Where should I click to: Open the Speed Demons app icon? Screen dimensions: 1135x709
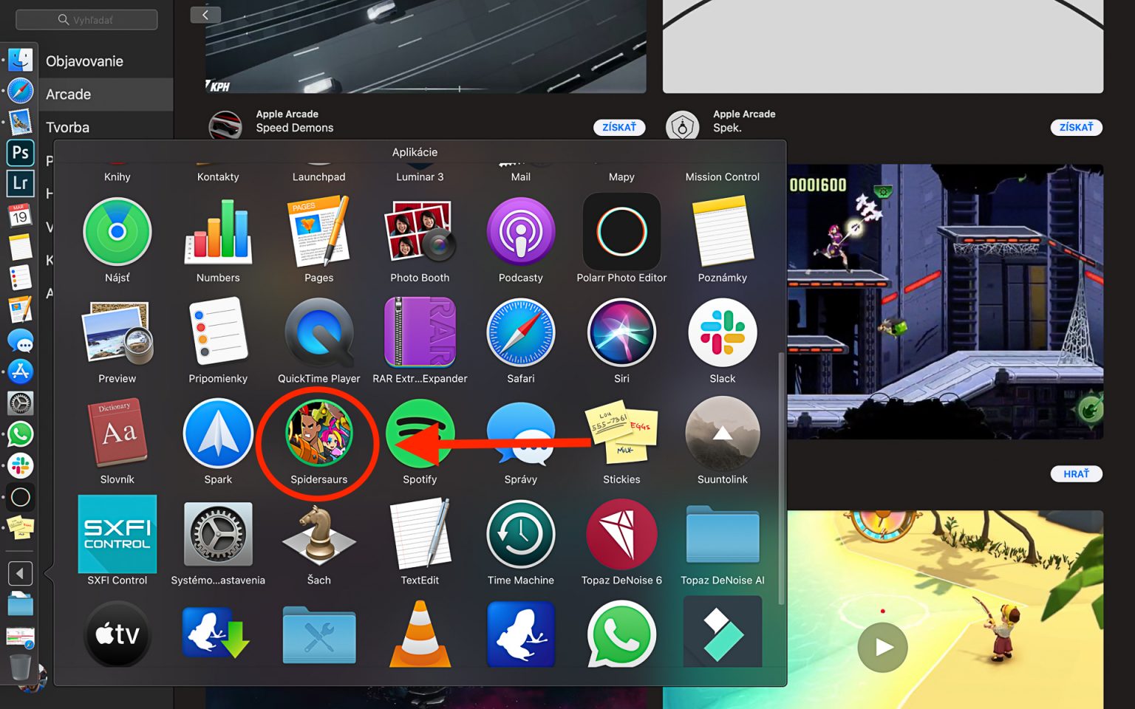point(225,126)
